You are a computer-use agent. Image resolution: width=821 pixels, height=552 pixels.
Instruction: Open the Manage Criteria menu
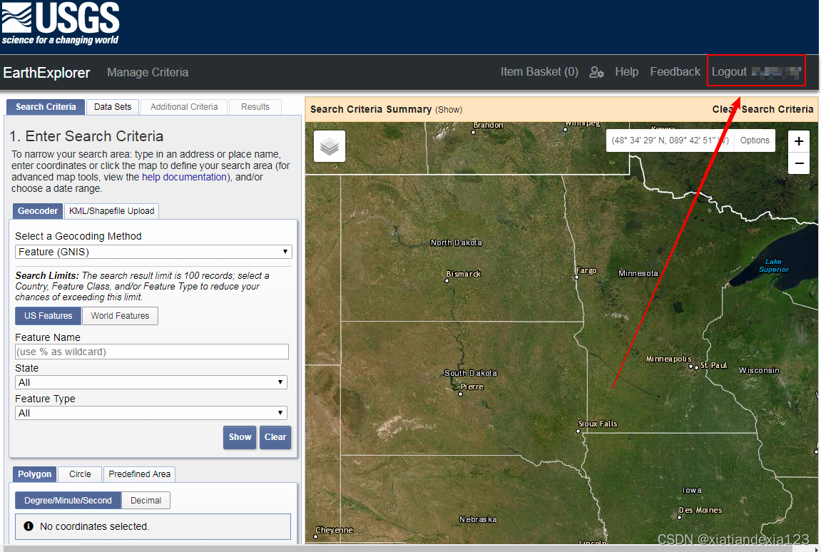coord(148,72)
